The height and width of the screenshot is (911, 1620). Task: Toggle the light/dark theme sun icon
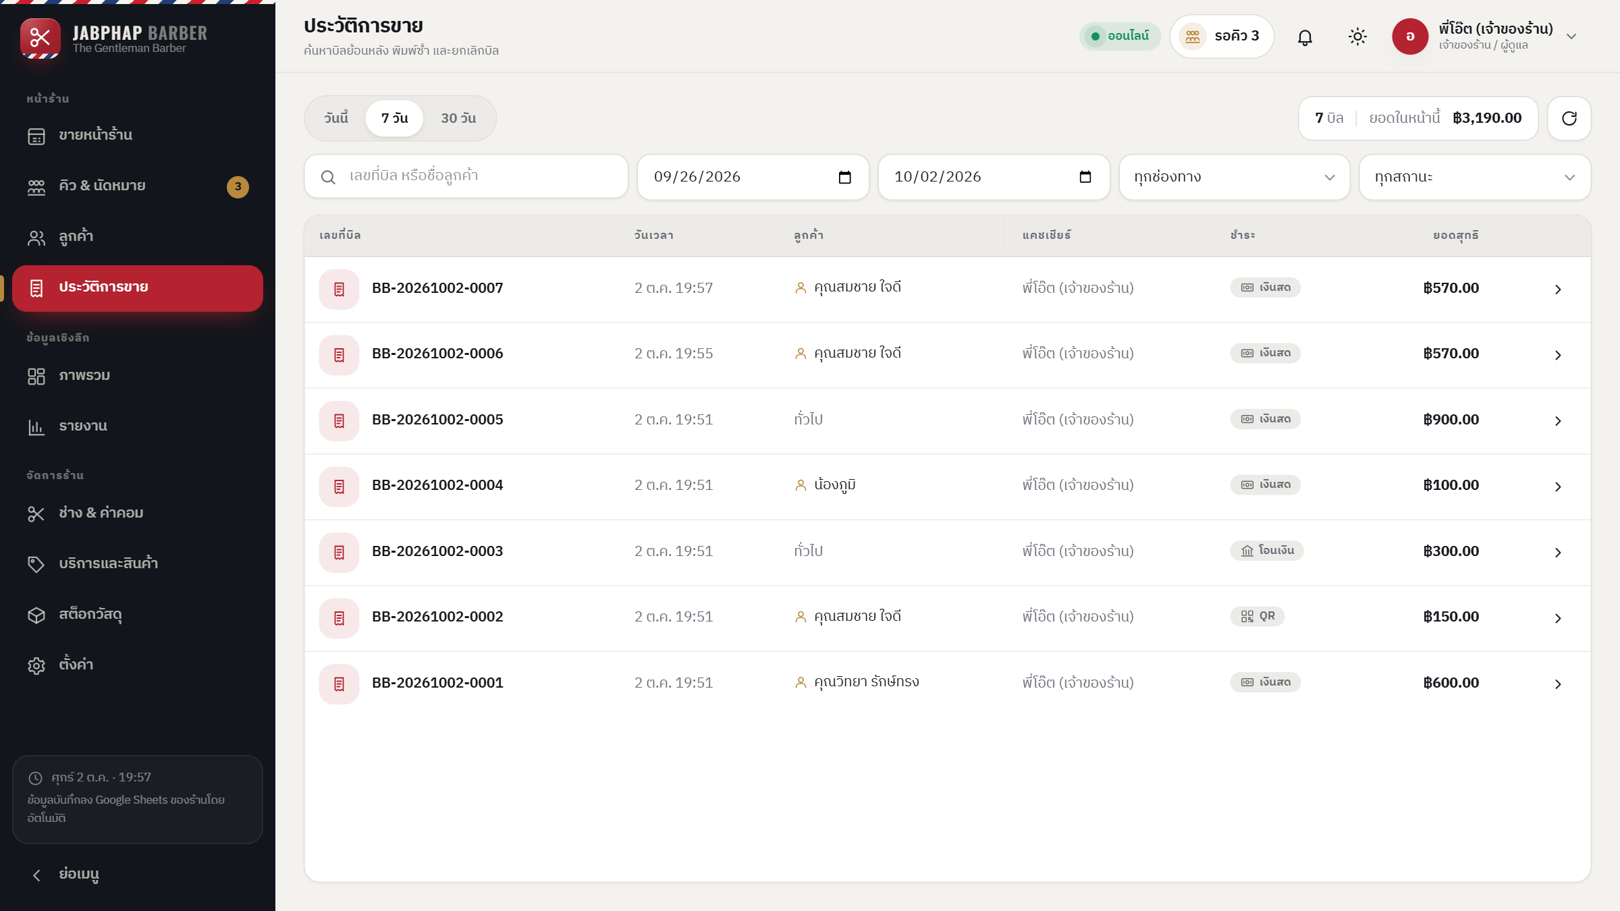click(x=1357, y=37)
